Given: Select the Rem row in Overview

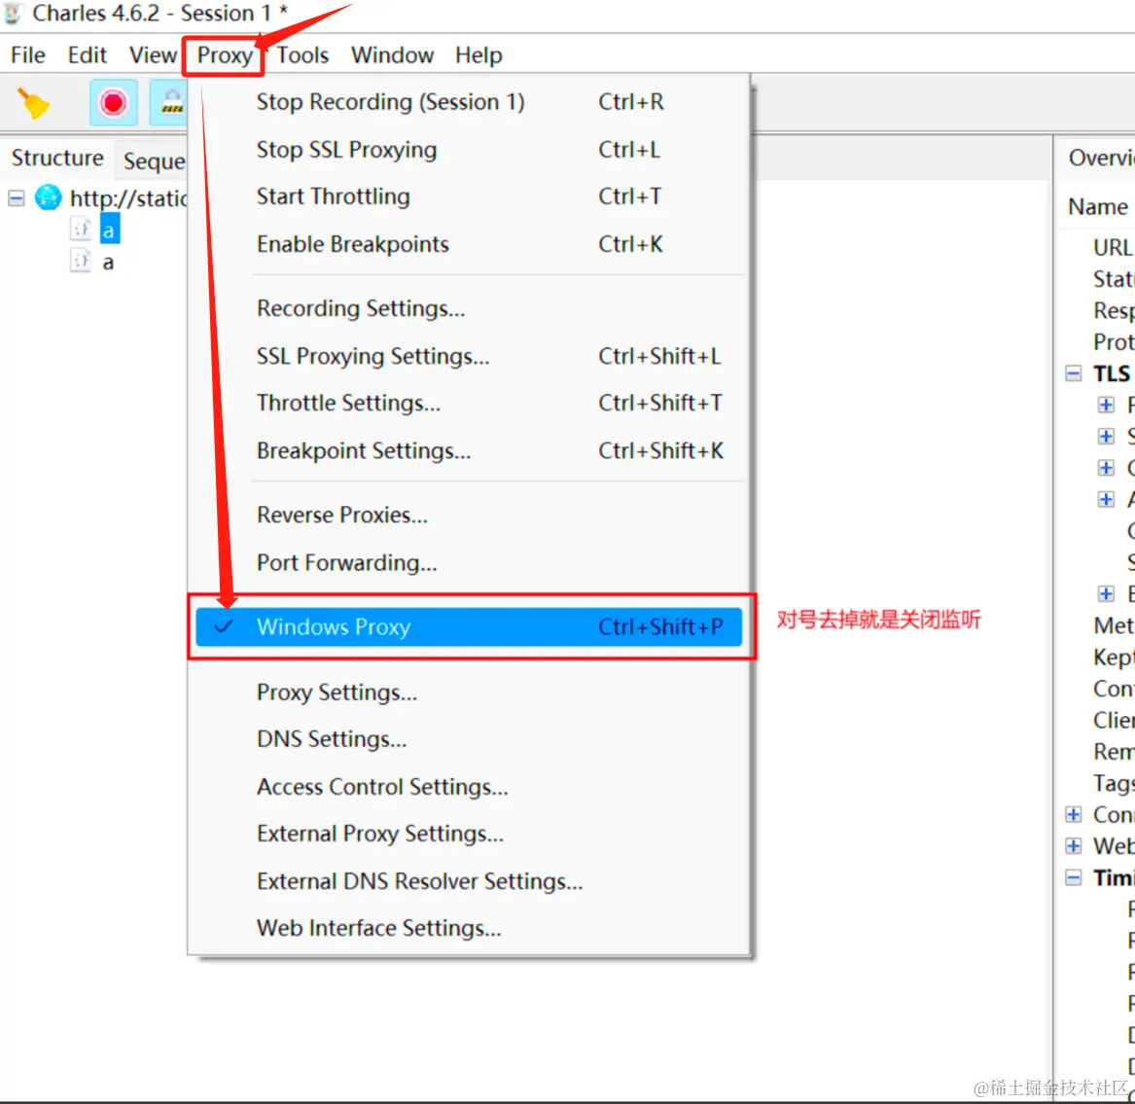Looking at the screenshot, I should pyautogui.click(x=1114, y=752).
